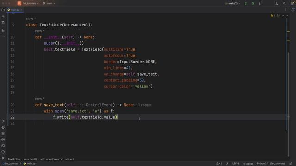Click 'f.write' call on line 22

point(61,117)
